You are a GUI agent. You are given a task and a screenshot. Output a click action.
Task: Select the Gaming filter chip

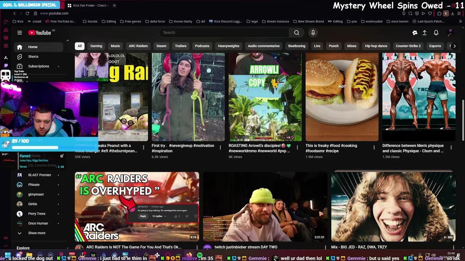pos(96,46)
